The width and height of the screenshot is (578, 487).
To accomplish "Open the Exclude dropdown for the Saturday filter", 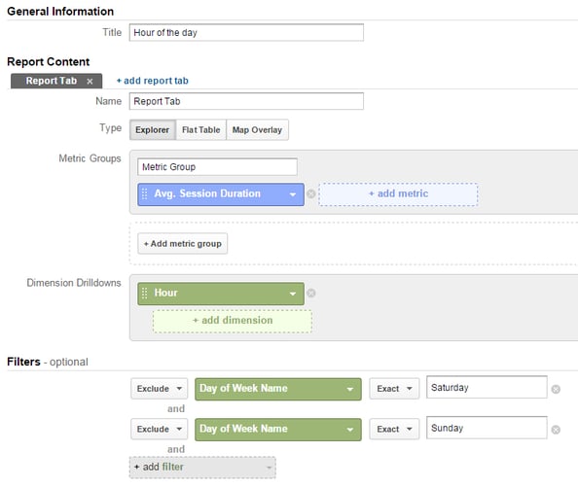I will pyautogui.click(x=160, y=389).
